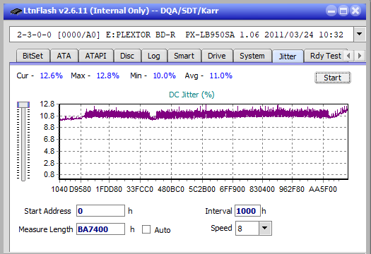
Task: Minimize the LtnFlash window
Action: [331, 11]
